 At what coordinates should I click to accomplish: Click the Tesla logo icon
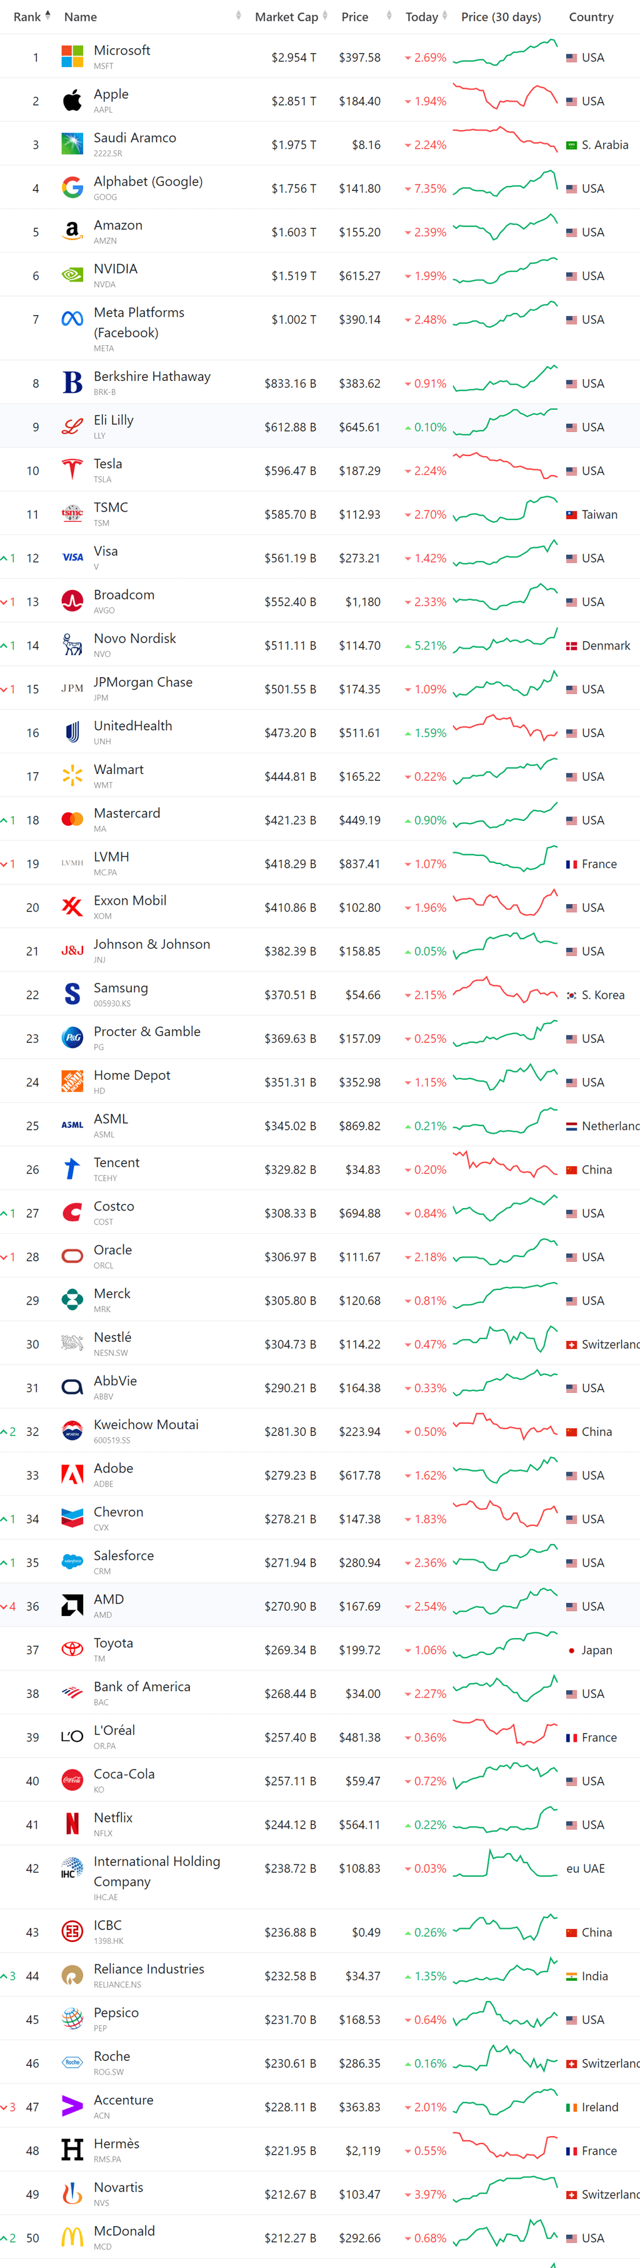pyautogui.click(x=72, y=470)
